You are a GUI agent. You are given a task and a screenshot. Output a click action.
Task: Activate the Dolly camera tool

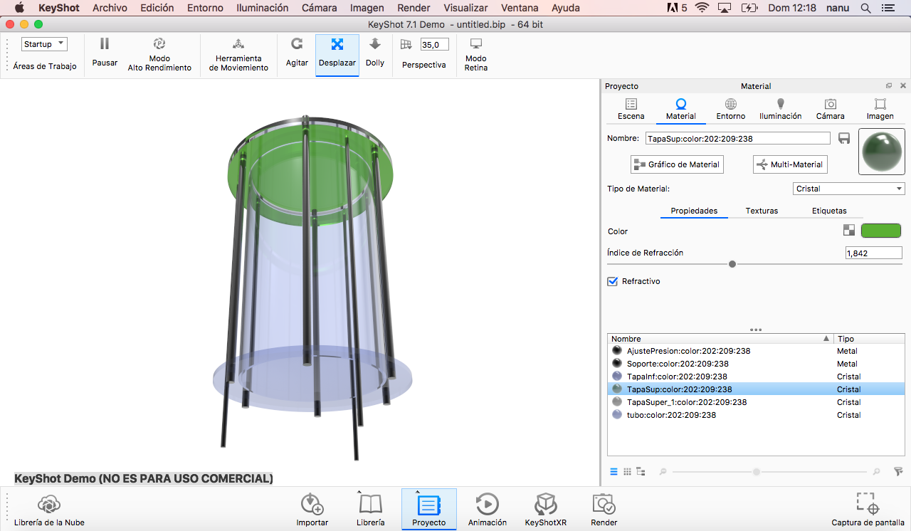point(375,45)
